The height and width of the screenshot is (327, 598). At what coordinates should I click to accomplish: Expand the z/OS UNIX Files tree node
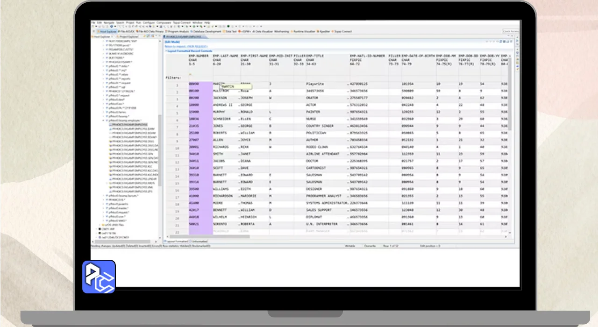pyautogui.click(x=100, y=225)
